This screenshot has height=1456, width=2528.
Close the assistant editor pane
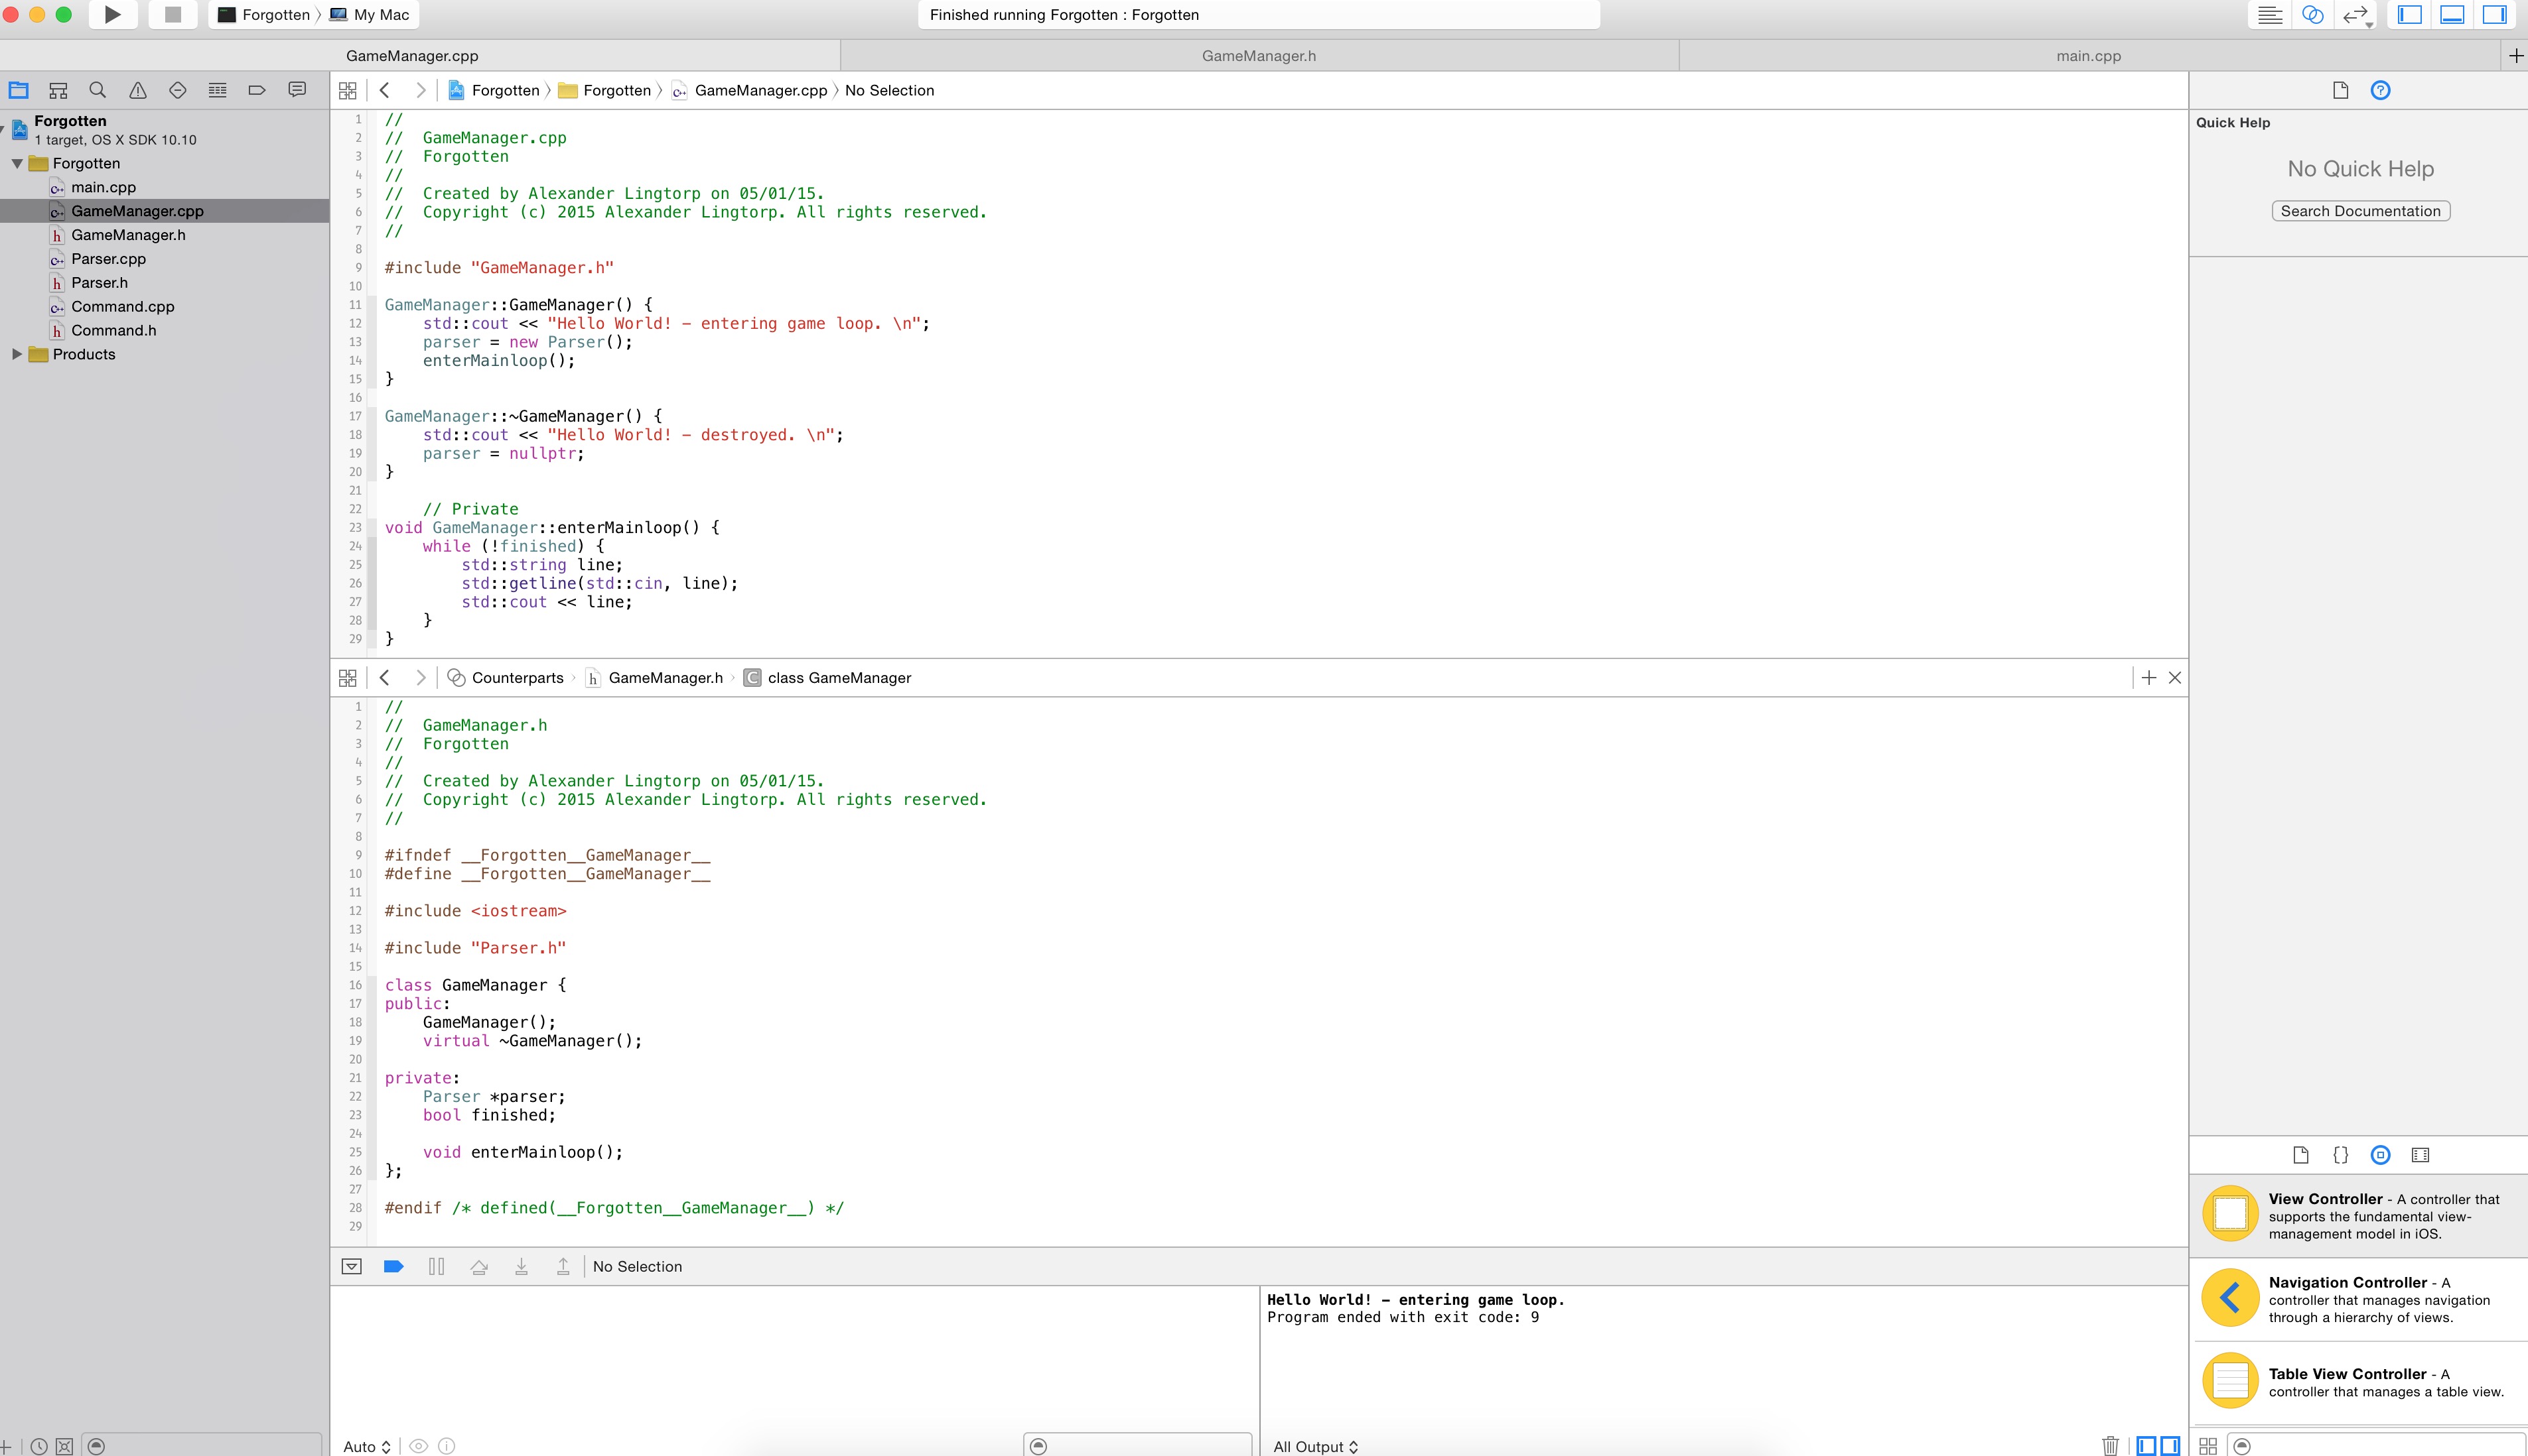[x=2174, y=678]
